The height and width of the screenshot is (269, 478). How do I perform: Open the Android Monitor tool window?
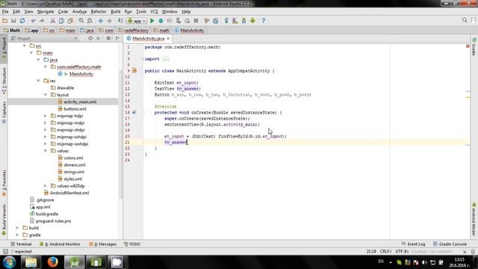click(x=60, y=244)
